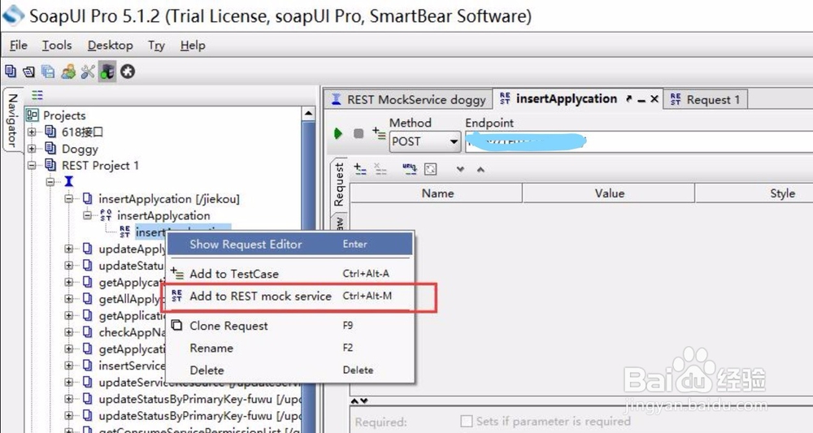Screen dimensions: 813x433
Task: Click the navigator scrollbar up arrow
Action: (x=308, y=114)
